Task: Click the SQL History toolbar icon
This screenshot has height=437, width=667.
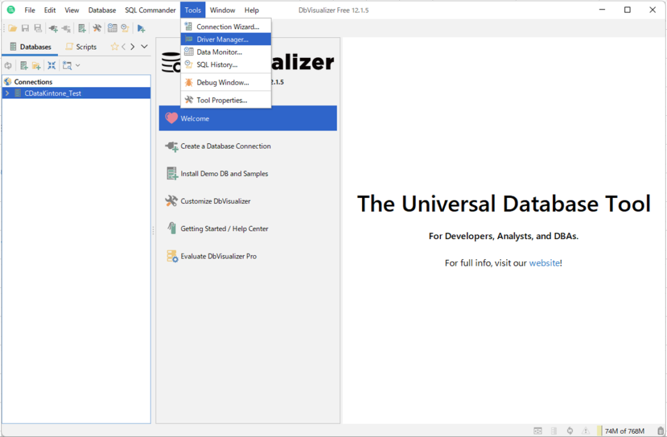Action: pos(125,29)
